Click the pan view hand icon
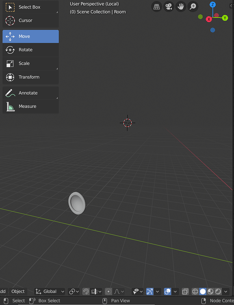 click(181, 7)
